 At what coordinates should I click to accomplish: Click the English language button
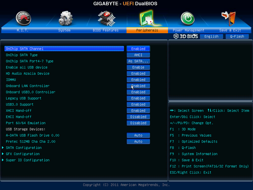click(x=211, y=36)
